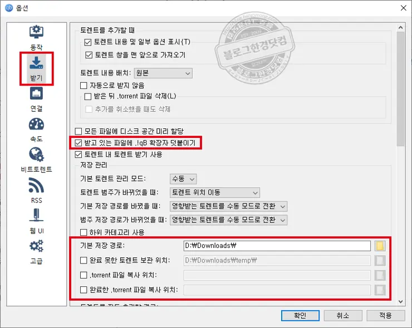Toggle 토렌트 내 토렌트 받기 사용 checkbox
This screenshot has width=412, height=328.
(79, 155)
